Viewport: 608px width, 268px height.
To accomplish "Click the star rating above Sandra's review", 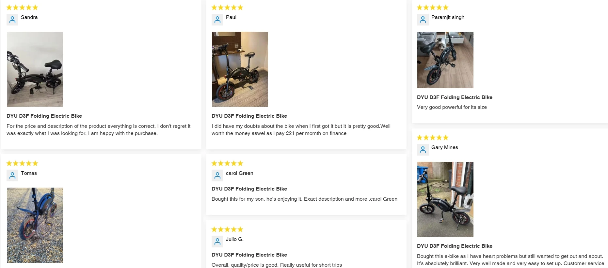I will click(22, 8).
